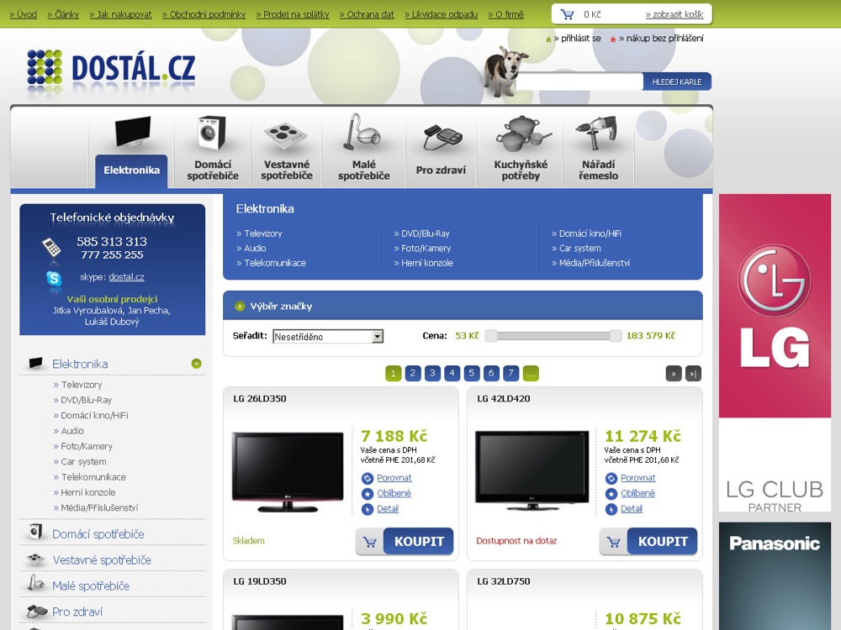Open the Pro zdraví tab
841x630 pixels.
click(x=441, y=171)
